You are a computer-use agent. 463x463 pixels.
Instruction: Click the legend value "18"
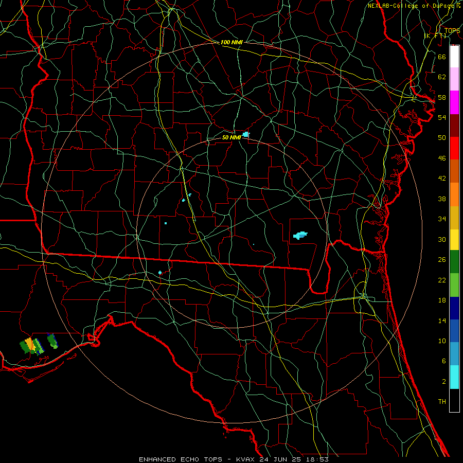pyautogui.click(x=442, y=300)
